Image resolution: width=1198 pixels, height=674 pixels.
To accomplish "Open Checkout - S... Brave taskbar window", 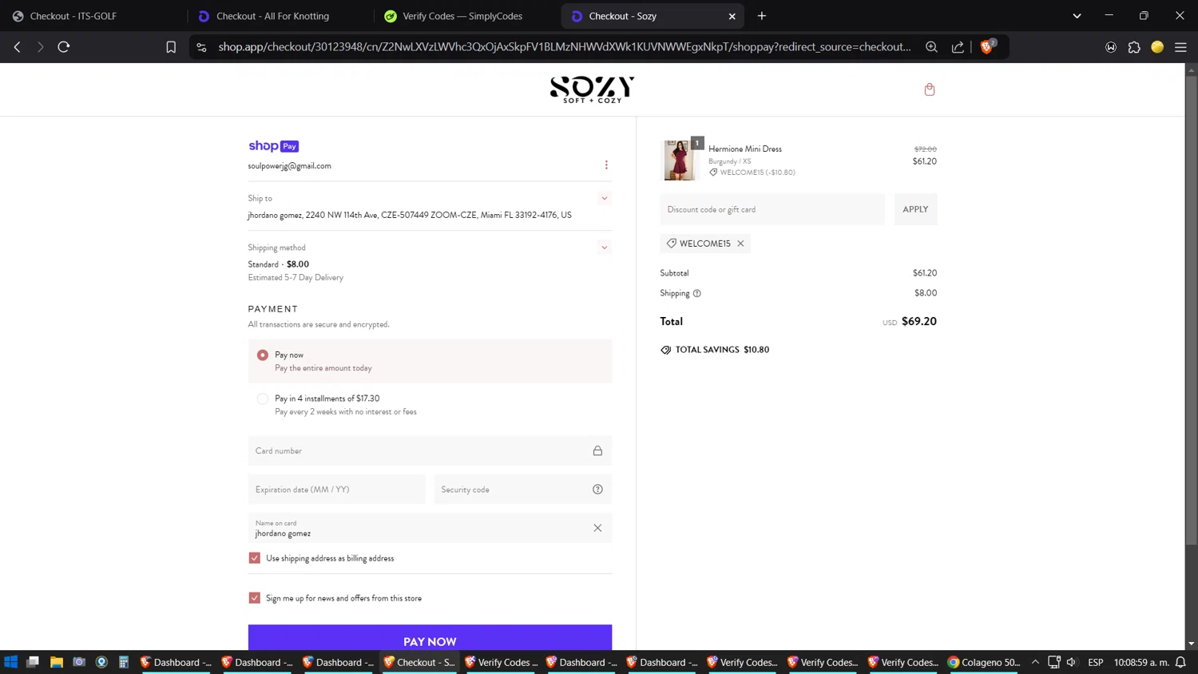I will tap(419, 662).
